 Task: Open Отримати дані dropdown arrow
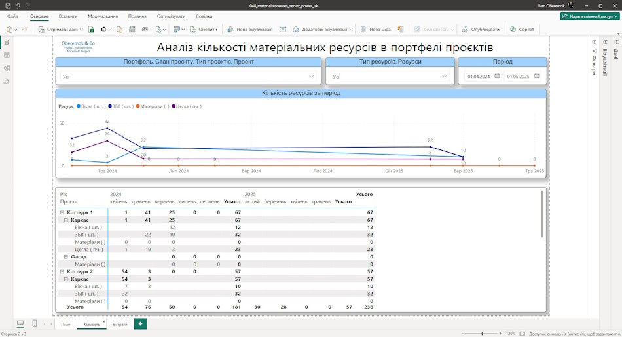click(x=81, y=30)
